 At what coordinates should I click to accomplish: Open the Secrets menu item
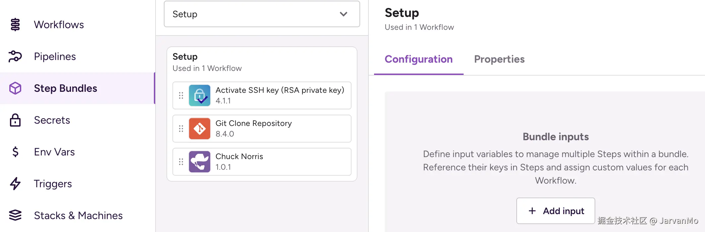tap(52, 120)
